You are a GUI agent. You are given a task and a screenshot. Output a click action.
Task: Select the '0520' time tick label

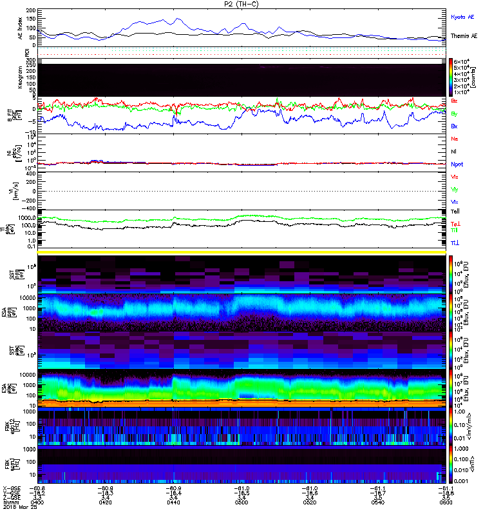click(x=310, y=502)
